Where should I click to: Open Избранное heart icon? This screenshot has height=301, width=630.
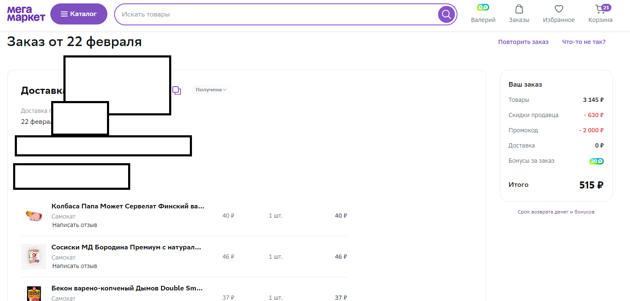point(559,9)
